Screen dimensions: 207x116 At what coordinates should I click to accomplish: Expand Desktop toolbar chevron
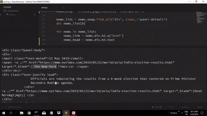179,111
